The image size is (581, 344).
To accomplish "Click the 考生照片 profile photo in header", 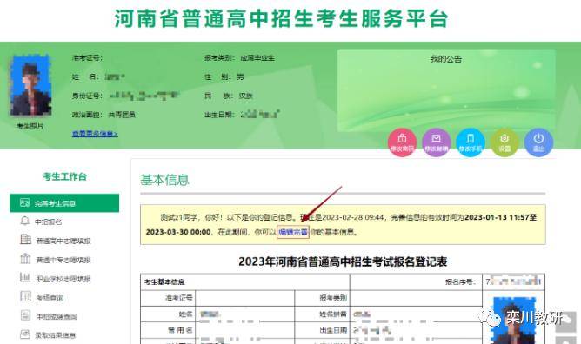I will (x=30, y=85).
